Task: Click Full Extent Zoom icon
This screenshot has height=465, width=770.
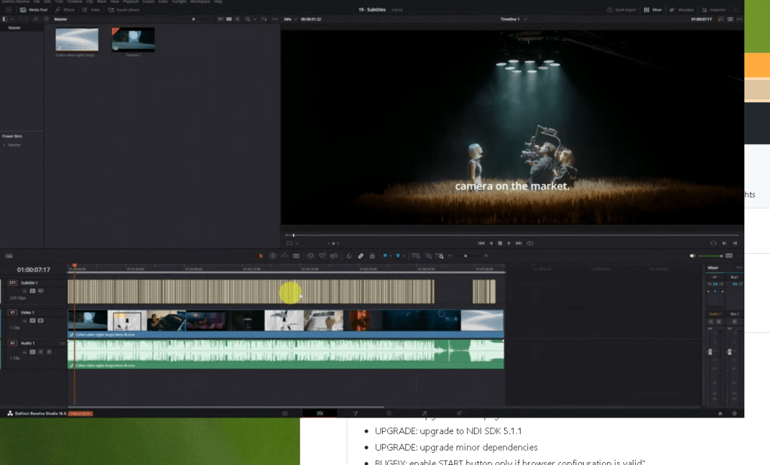Action: coord(416,255)
